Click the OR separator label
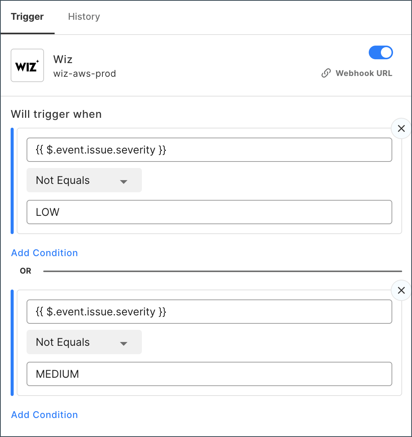Viewport: 412px width, 437px height. coord(25,271)
